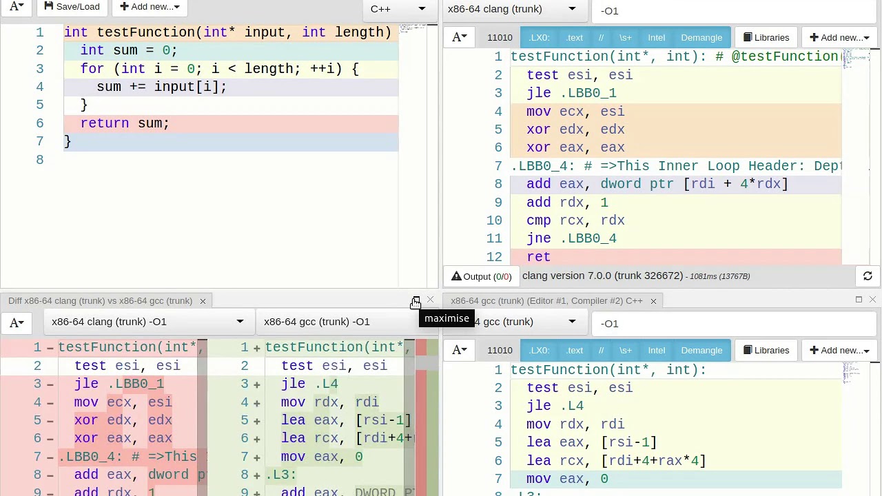The height and width of the screenshot is (496, 882).
Task: Toggle Intel syntax in clang pane
Action: coord(656,38)
